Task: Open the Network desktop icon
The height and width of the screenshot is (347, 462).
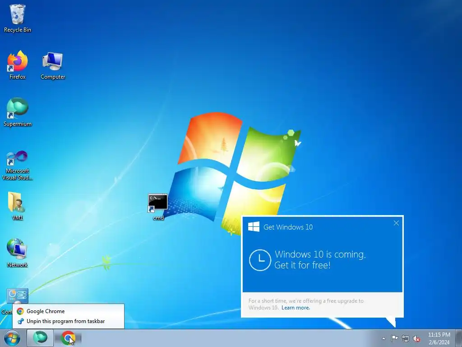Action: pyautogui.click(x=17, y=253)
